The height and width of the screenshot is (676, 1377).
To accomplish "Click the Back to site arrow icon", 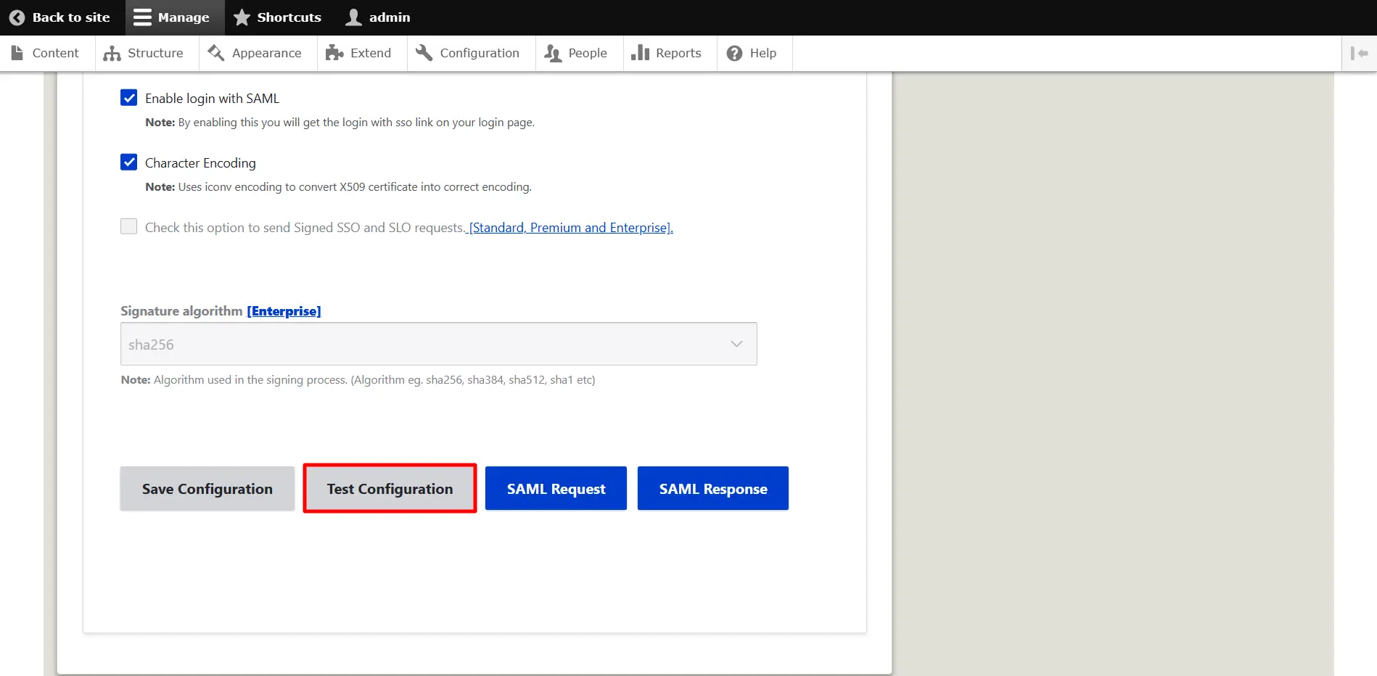I will point(17,17).
